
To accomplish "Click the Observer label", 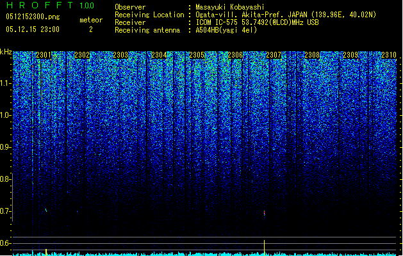I will [x=130, y=7].
